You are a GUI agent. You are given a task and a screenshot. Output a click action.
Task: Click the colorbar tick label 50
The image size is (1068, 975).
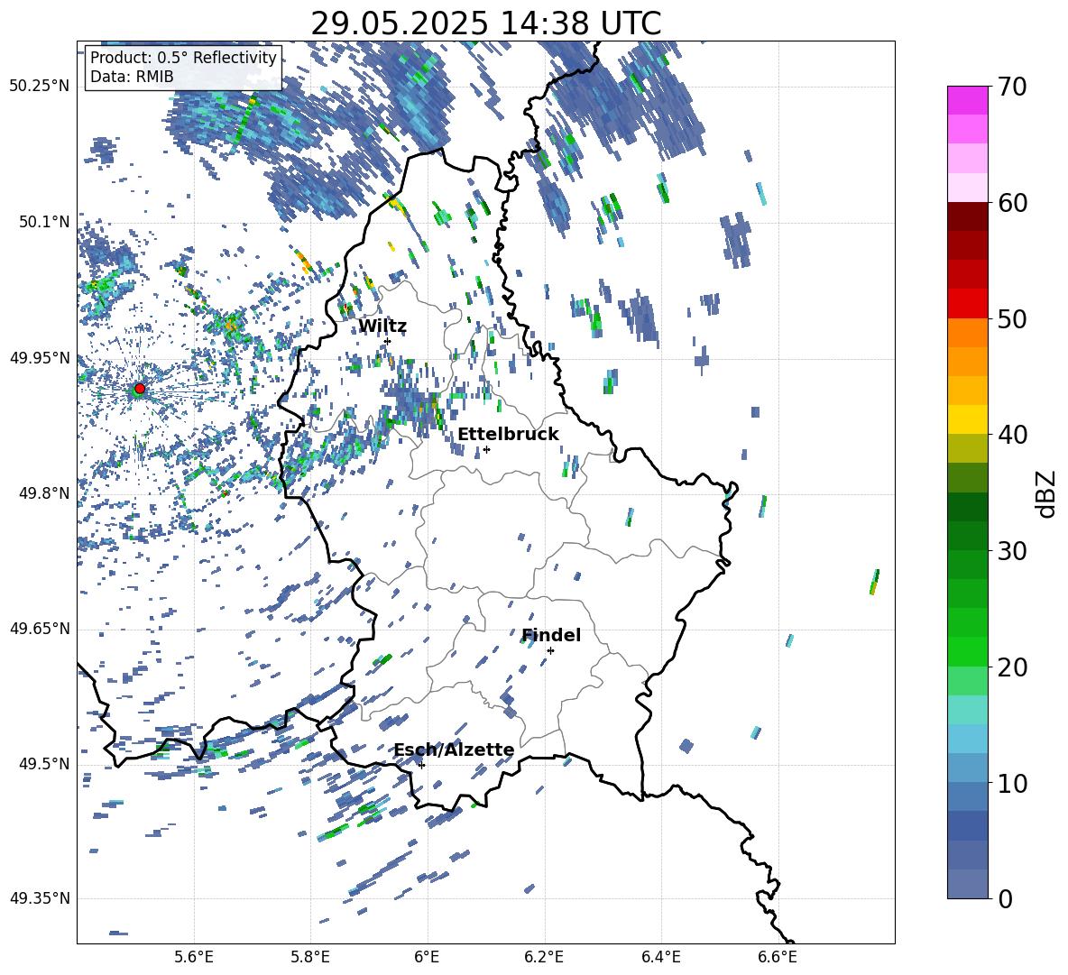[x=1012, y=318]
